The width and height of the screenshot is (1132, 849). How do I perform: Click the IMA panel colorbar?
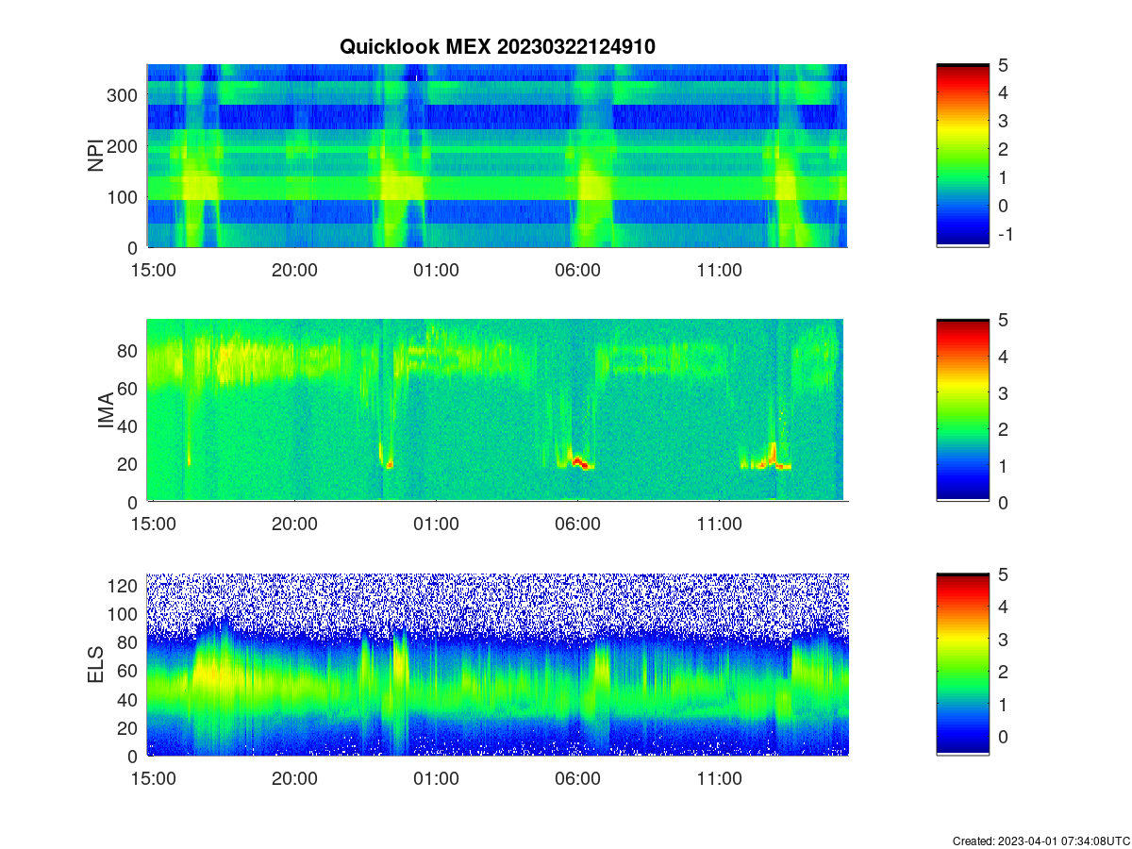coord(963,410)
